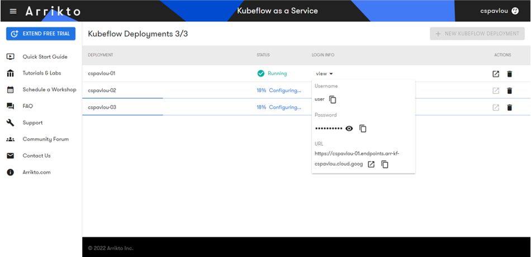Copy the password to the clipboard
This screenshot has width=531, height=257.
point(363,128)
